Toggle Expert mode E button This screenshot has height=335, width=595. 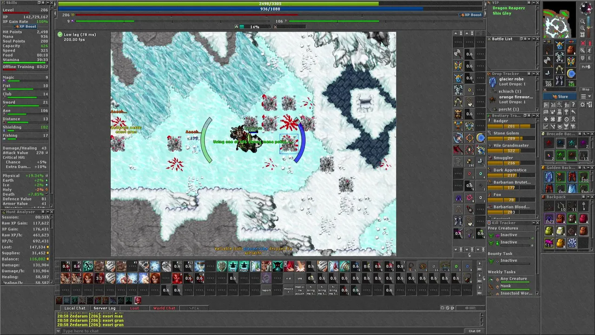coord(589,58)
